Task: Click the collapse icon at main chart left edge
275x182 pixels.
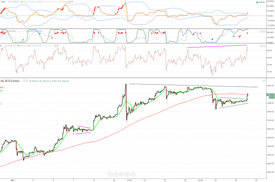Action: coord(1,103)
